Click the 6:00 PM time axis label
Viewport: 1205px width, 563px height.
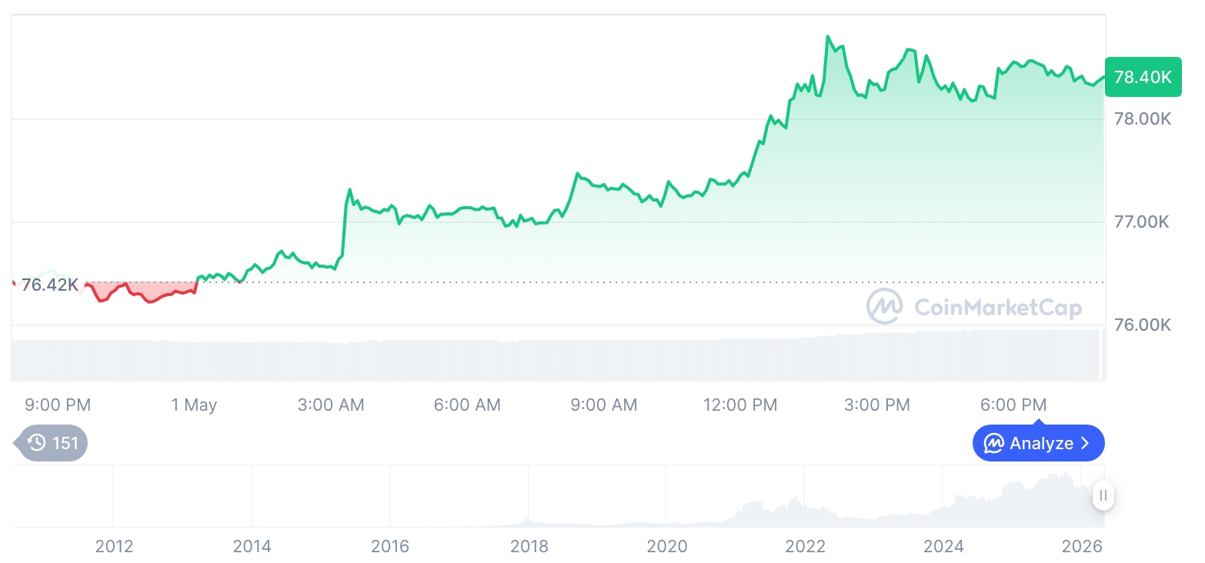pyautogui.click(x=1013, y=405)
